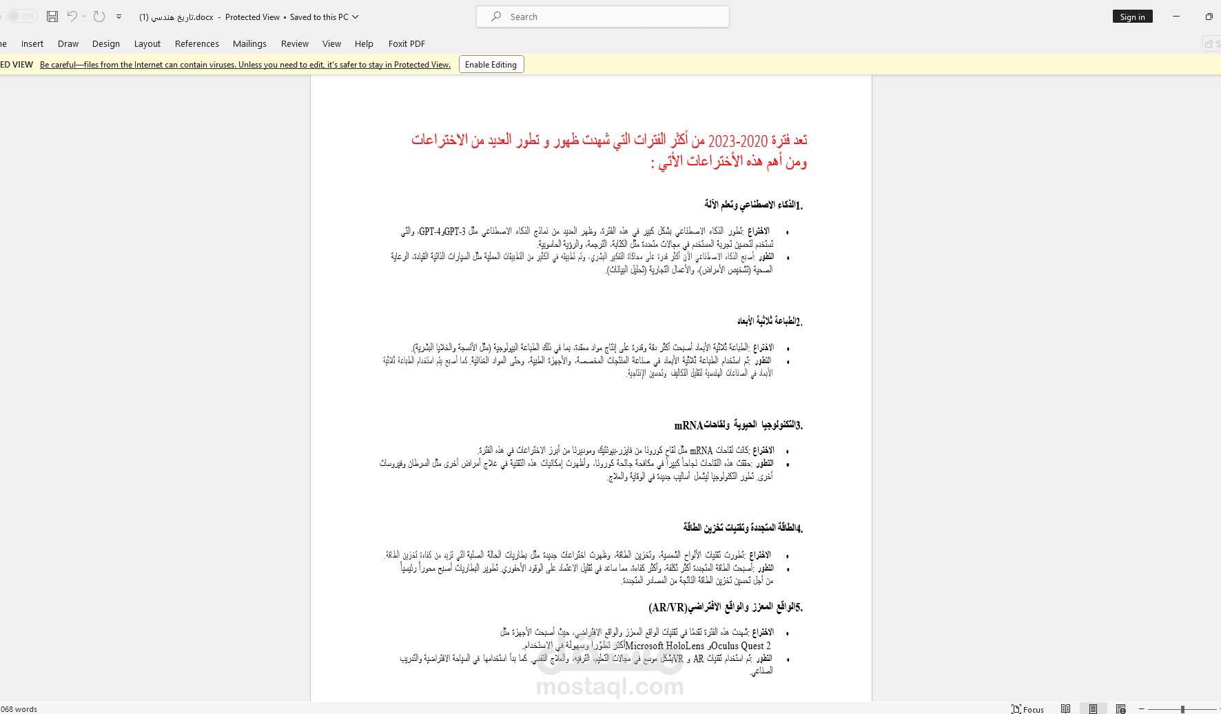Image resolution: width=1221 pixels, height=714 pixels.
Task: Click the text 'GPT-4' in first bullet
Action: [x=430, y=232]
